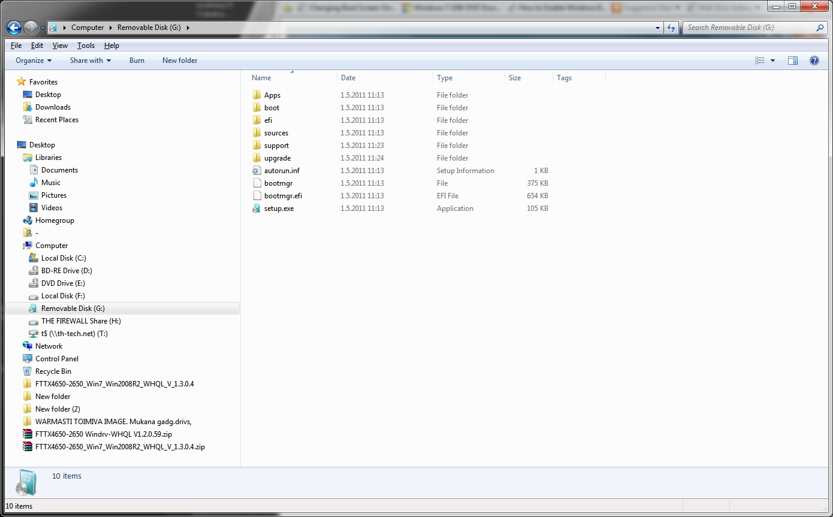Click the BD-RE Drive (D:) icon
The height and width of the screenshot is (517, 833).
(34, 271)
